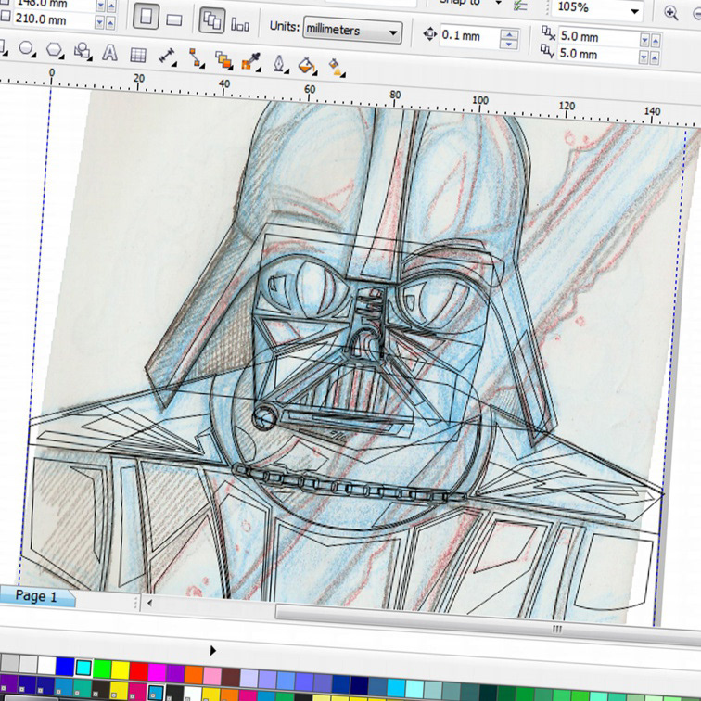This screenshot has height=701, width=701.
Task: Click the 210.0 mm height field
Action: [x=53, y=19]
